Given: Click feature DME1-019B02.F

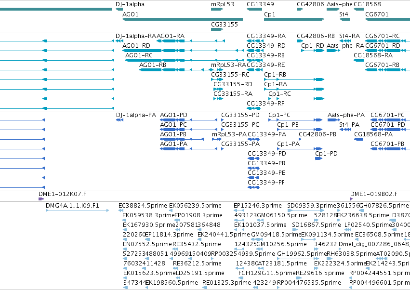Looking at the screenshot, I should pyautogui.click(x=374, y=194).
